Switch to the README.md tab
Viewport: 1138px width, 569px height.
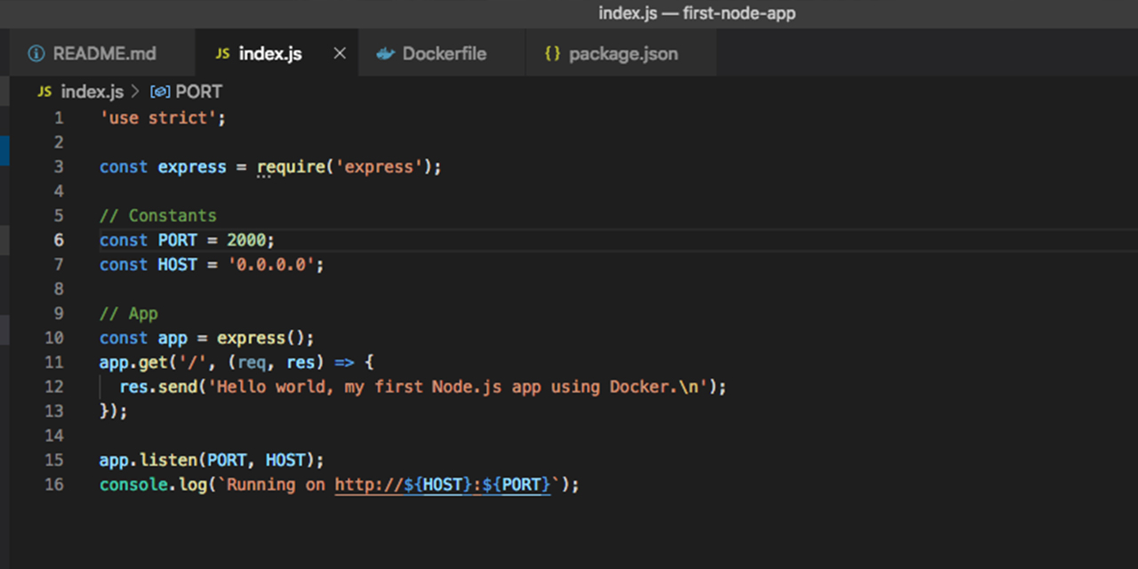click(104, 53)
